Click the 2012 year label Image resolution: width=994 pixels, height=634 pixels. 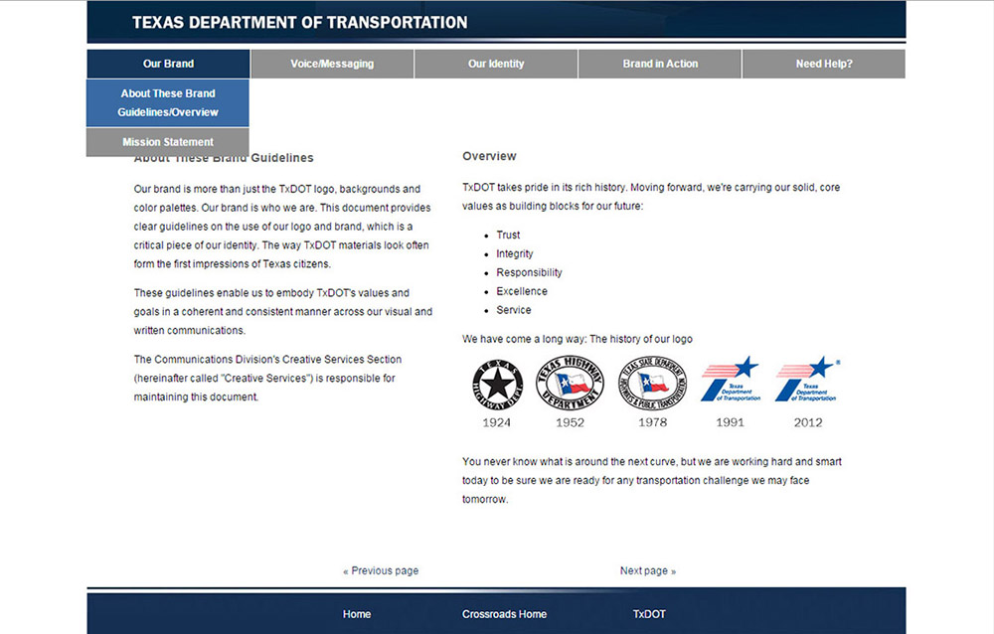(807, 422)
